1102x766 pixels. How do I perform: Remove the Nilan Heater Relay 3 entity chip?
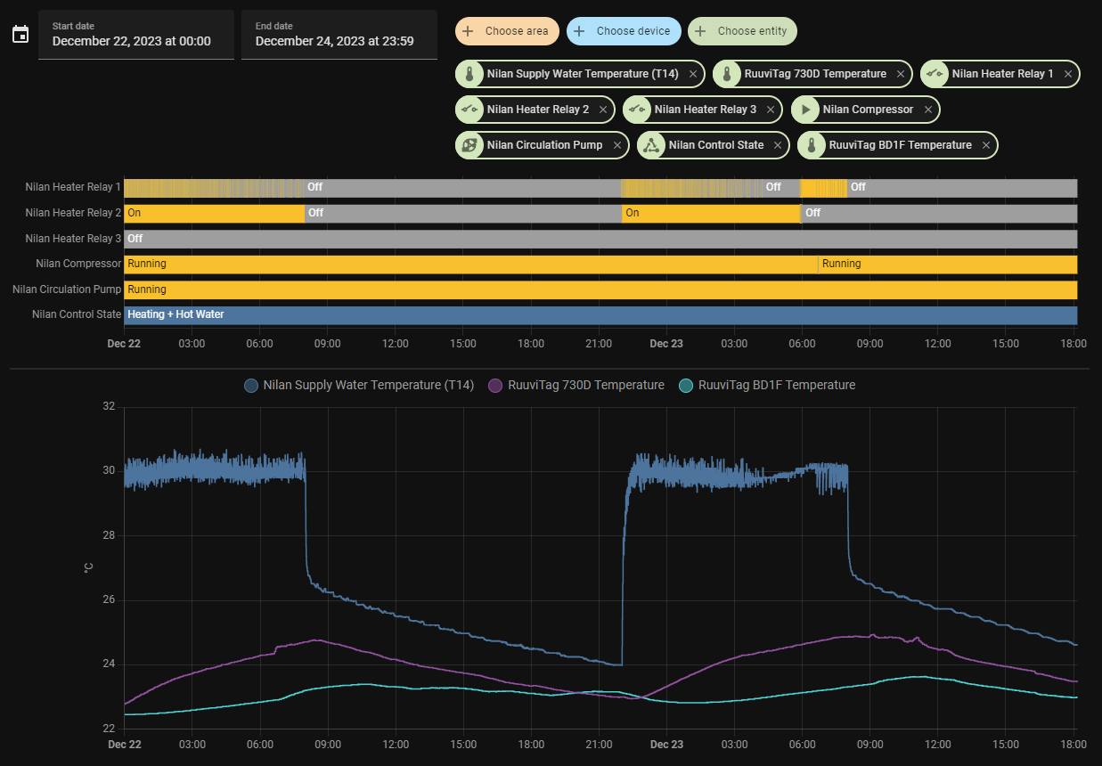point(771,110)
